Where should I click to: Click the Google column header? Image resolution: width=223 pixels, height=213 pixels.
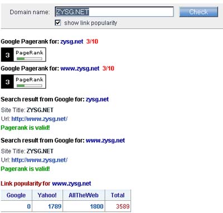coord(16,195)
